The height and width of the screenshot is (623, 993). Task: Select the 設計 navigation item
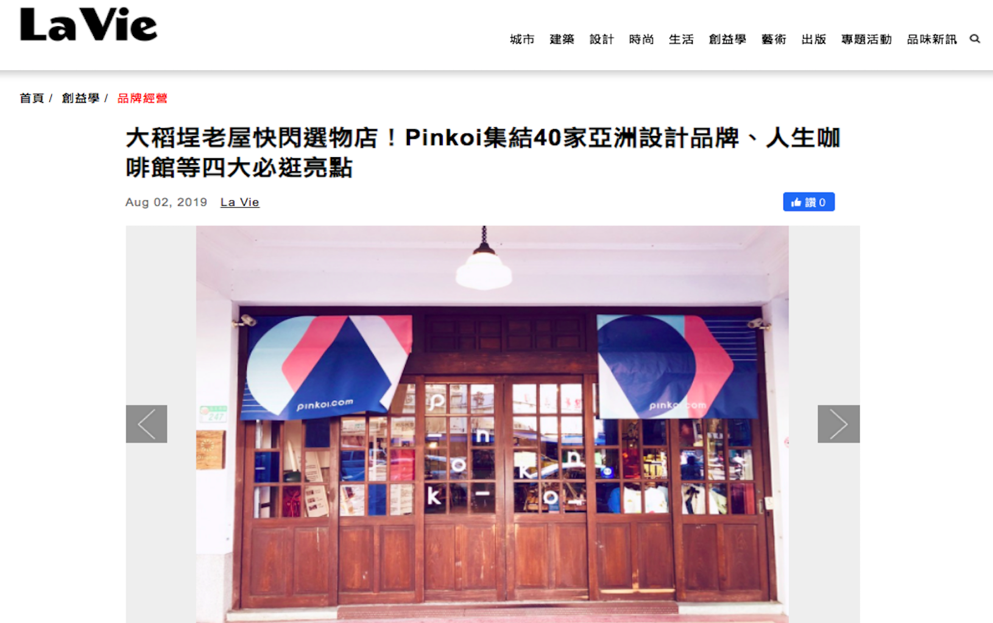[x=602, y=40]
